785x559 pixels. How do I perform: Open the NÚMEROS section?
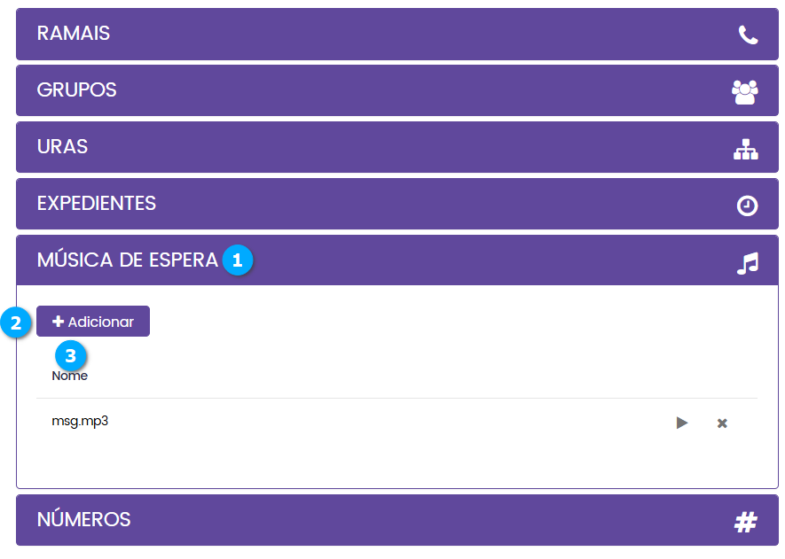(84, 520)
